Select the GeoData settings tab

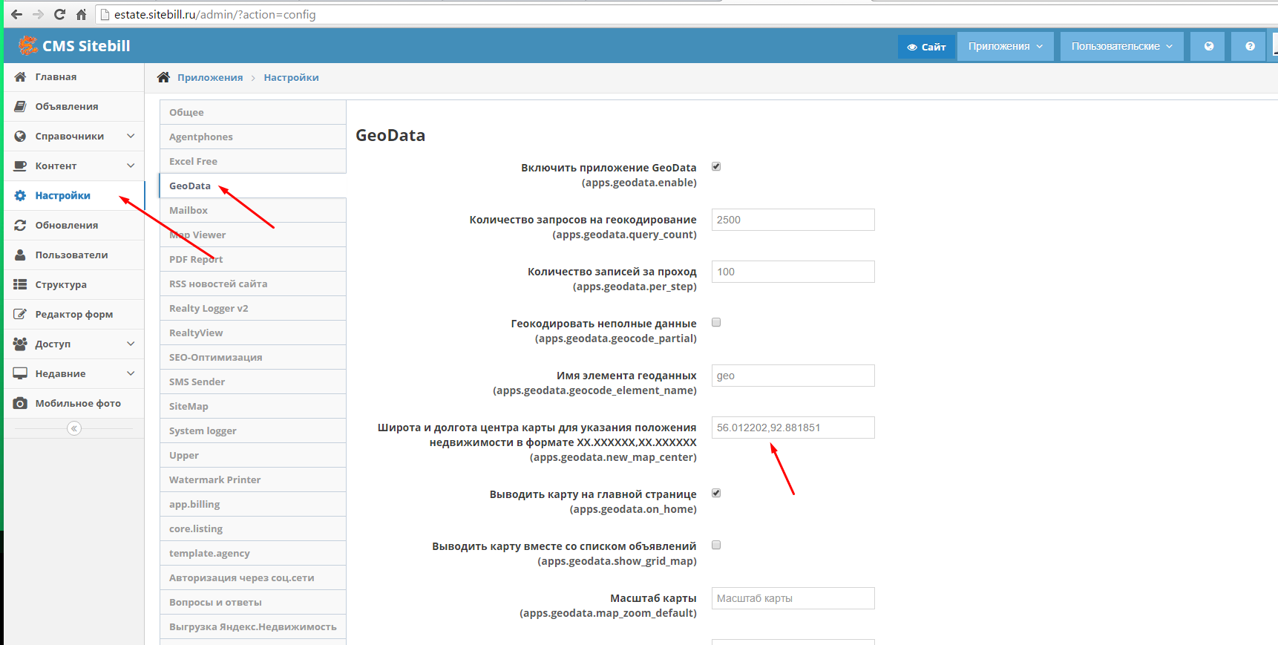pos(253,186)
